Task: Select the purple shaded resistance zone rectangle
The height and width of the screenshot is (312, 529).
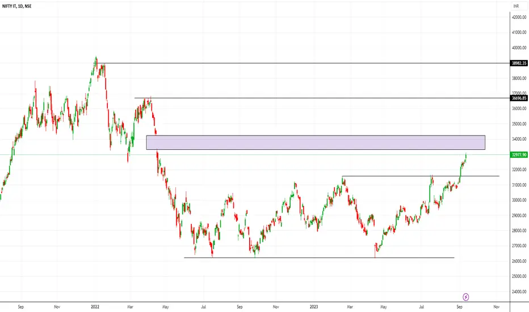Action: [x=316, y=142]
